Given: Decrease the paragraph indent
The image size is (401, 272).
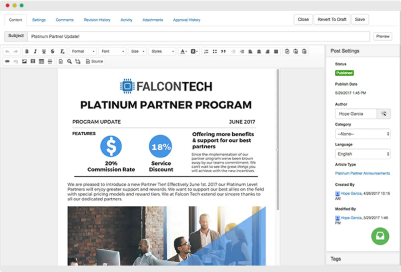Looking at the screenshot, I should (x=233, y=51).
